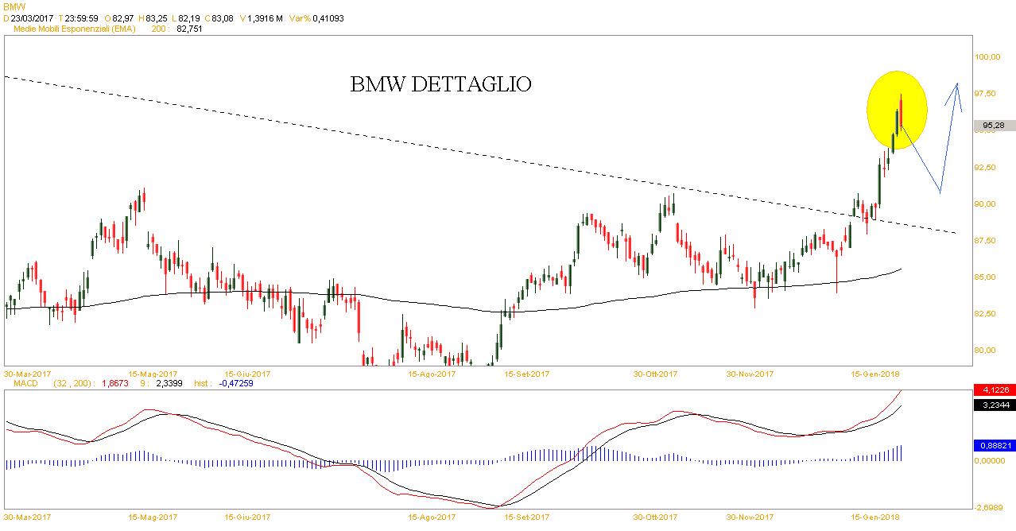
Task: Select the current price tag 95,28
Action: pos(993,125)
